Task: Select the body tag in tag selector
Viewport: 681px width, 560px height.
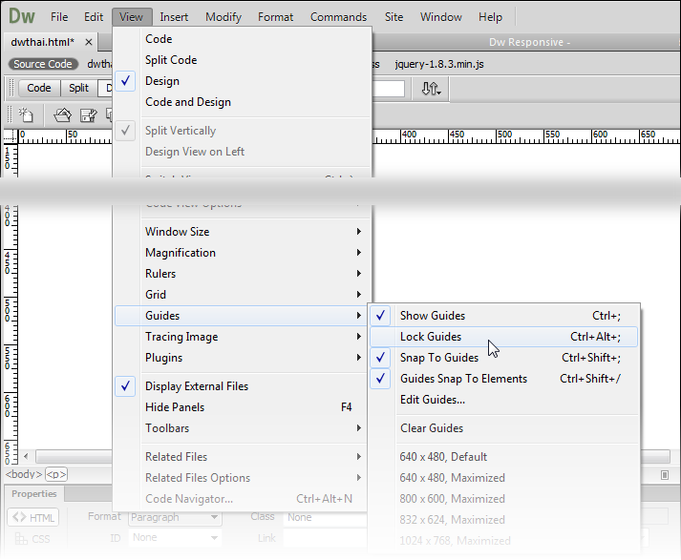Action: (x=24, y=474)
